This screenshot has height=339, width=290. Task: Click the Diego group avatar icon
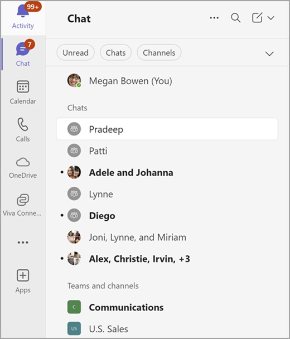pos(74,215)
